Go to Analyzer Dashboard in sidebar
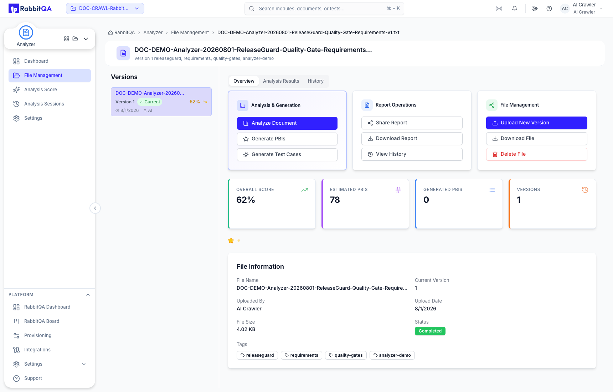Image resolution: width=613 pixels, height=392 pixels. [x=50, y=61]
